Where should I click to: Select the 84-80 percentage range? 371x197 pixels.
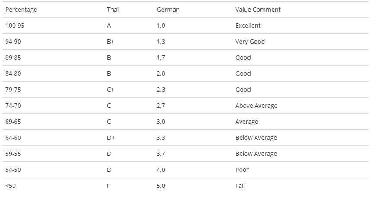click(13, 74)
